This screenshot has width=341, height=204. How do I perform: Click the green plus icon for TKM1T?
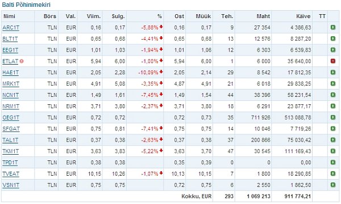(332, 151)
